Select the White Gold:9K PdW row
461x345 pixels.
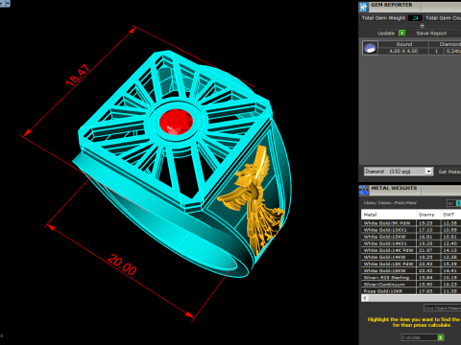(411, 223)
